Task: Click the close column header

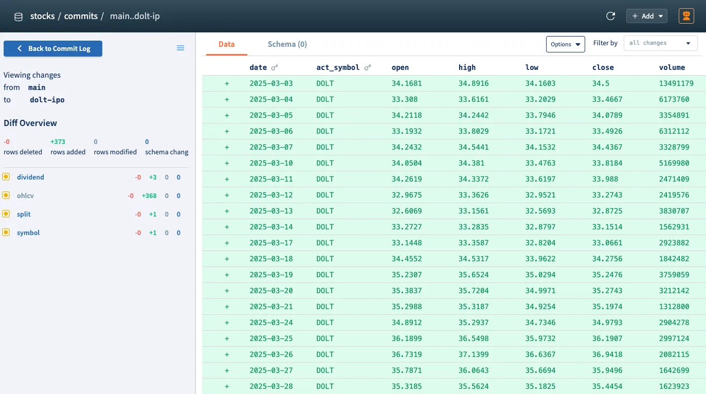Action: (x=603, y=67)
